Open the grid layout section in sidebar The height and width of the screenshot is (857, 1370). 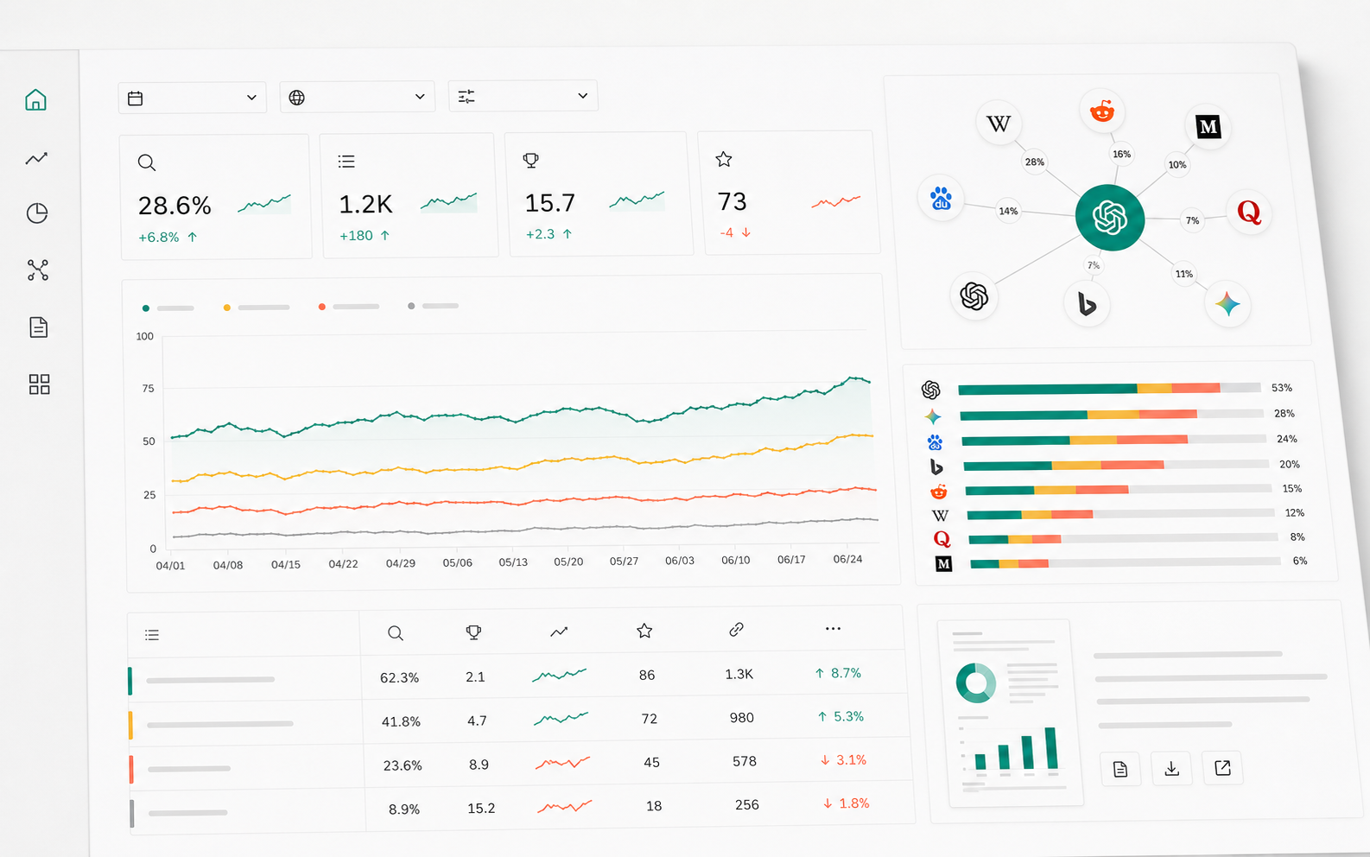[x=40, y=384]
